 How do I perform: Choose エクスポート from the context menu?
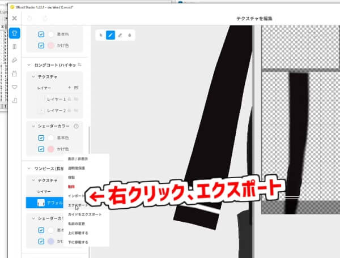point(78,205)
